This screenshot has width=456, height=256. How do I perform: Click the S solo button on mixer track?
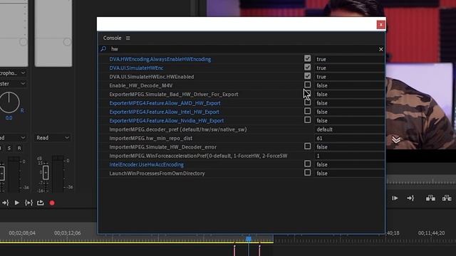tap(9, 149)
